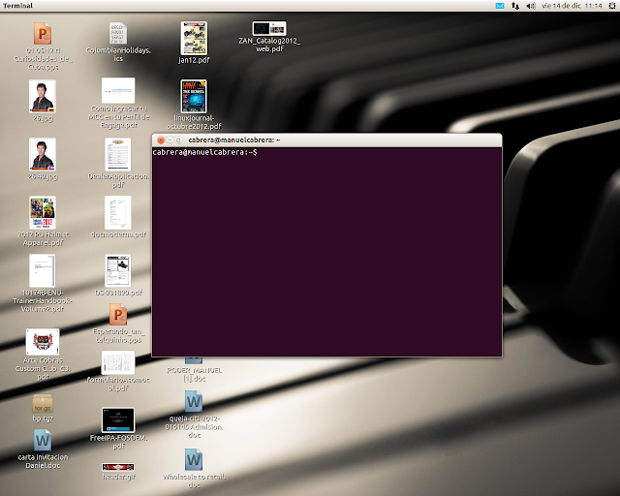
Task: Select the Esperando_un_taiquinho.pps icon
Action: (118, 315)
